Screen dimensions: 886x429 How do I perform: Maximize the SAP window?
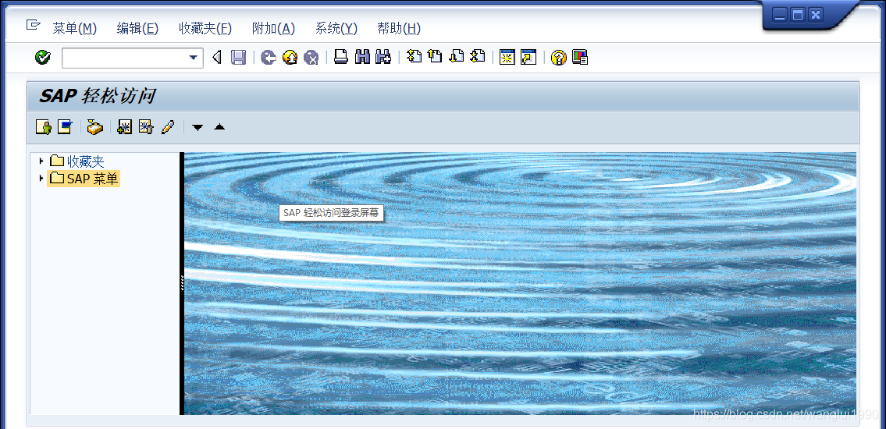[x=797, y=15]
